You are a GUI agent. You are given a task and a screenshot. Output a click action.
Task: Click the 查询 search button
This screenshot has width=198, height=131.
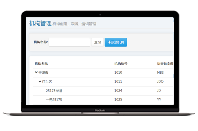pos(97,42)
